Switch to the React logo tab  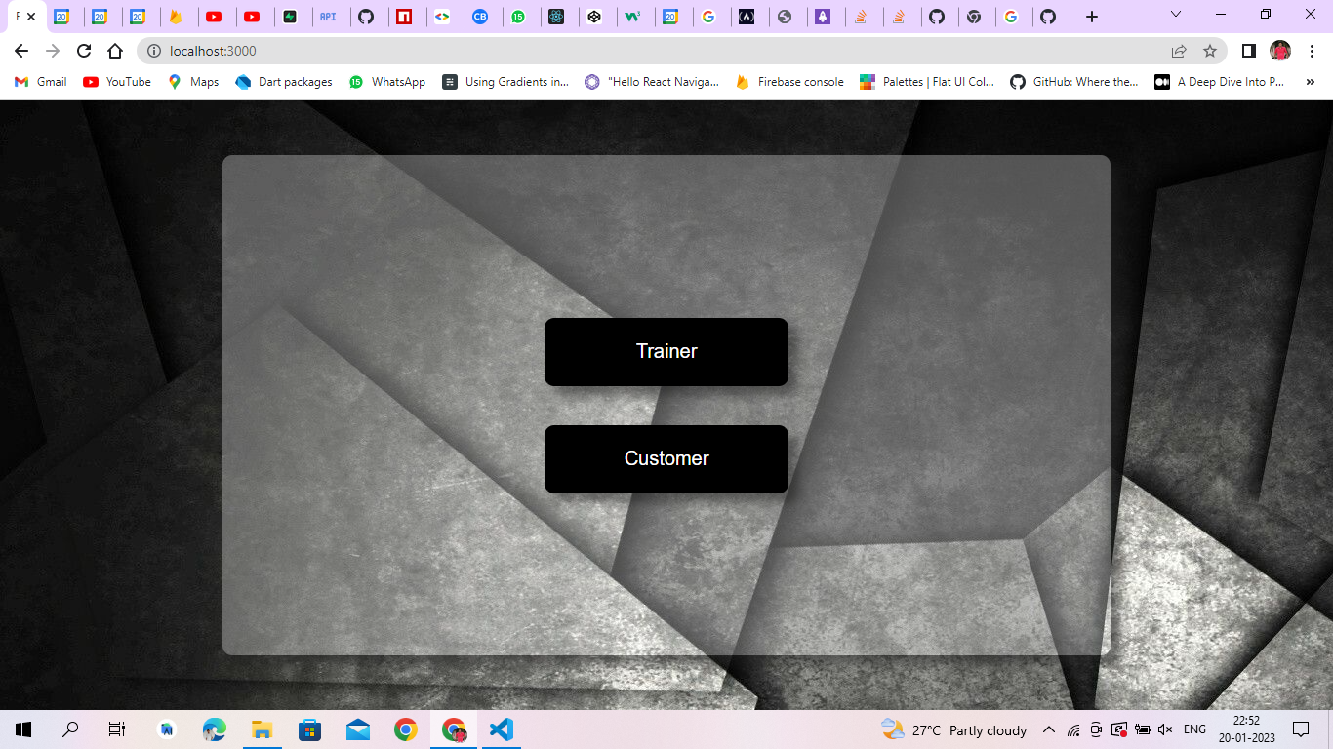[x=556, y=17]
